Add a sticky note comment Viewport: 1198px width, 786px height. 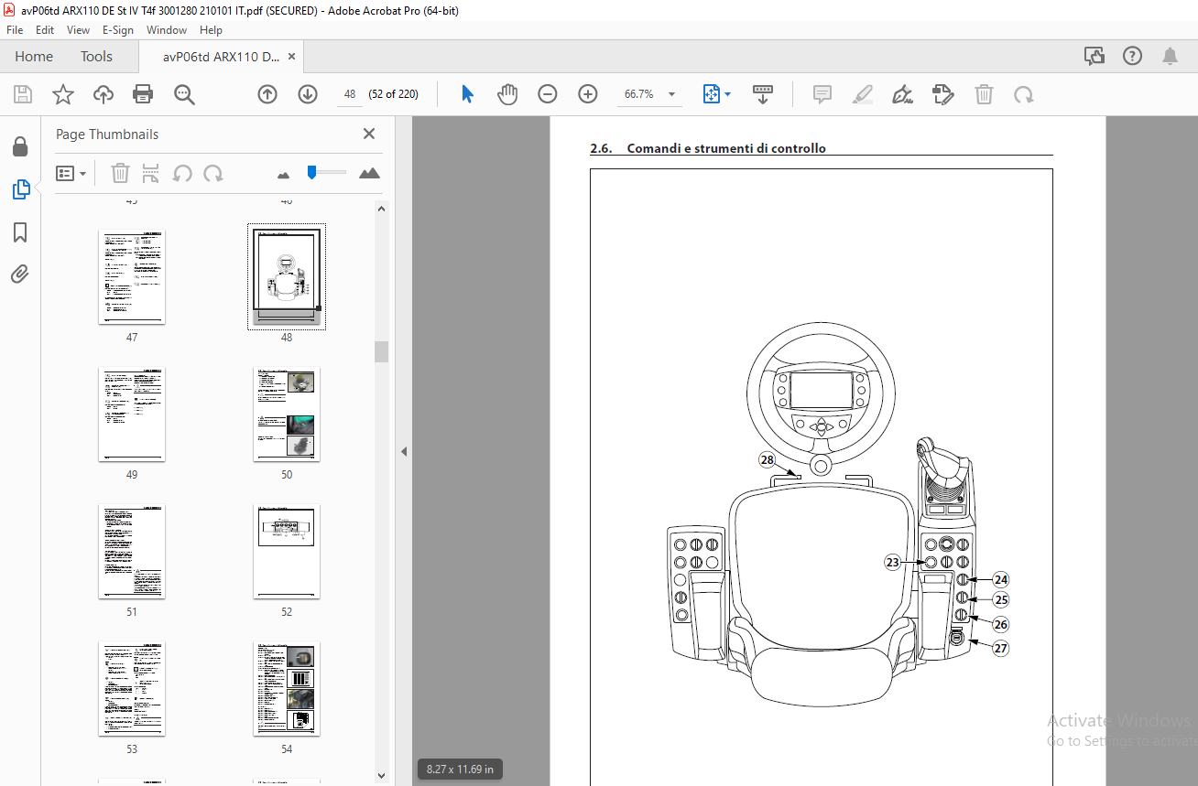pos(822,94)
